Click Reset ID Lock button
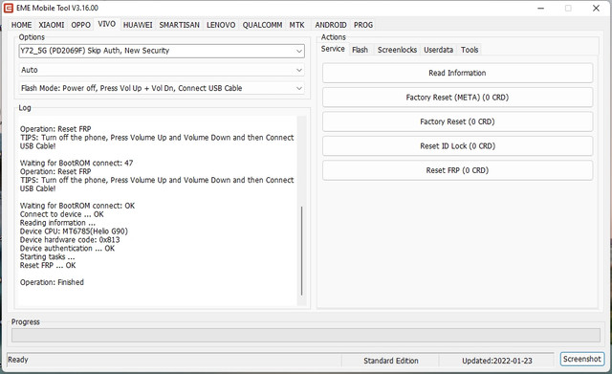 click(457, 146)
